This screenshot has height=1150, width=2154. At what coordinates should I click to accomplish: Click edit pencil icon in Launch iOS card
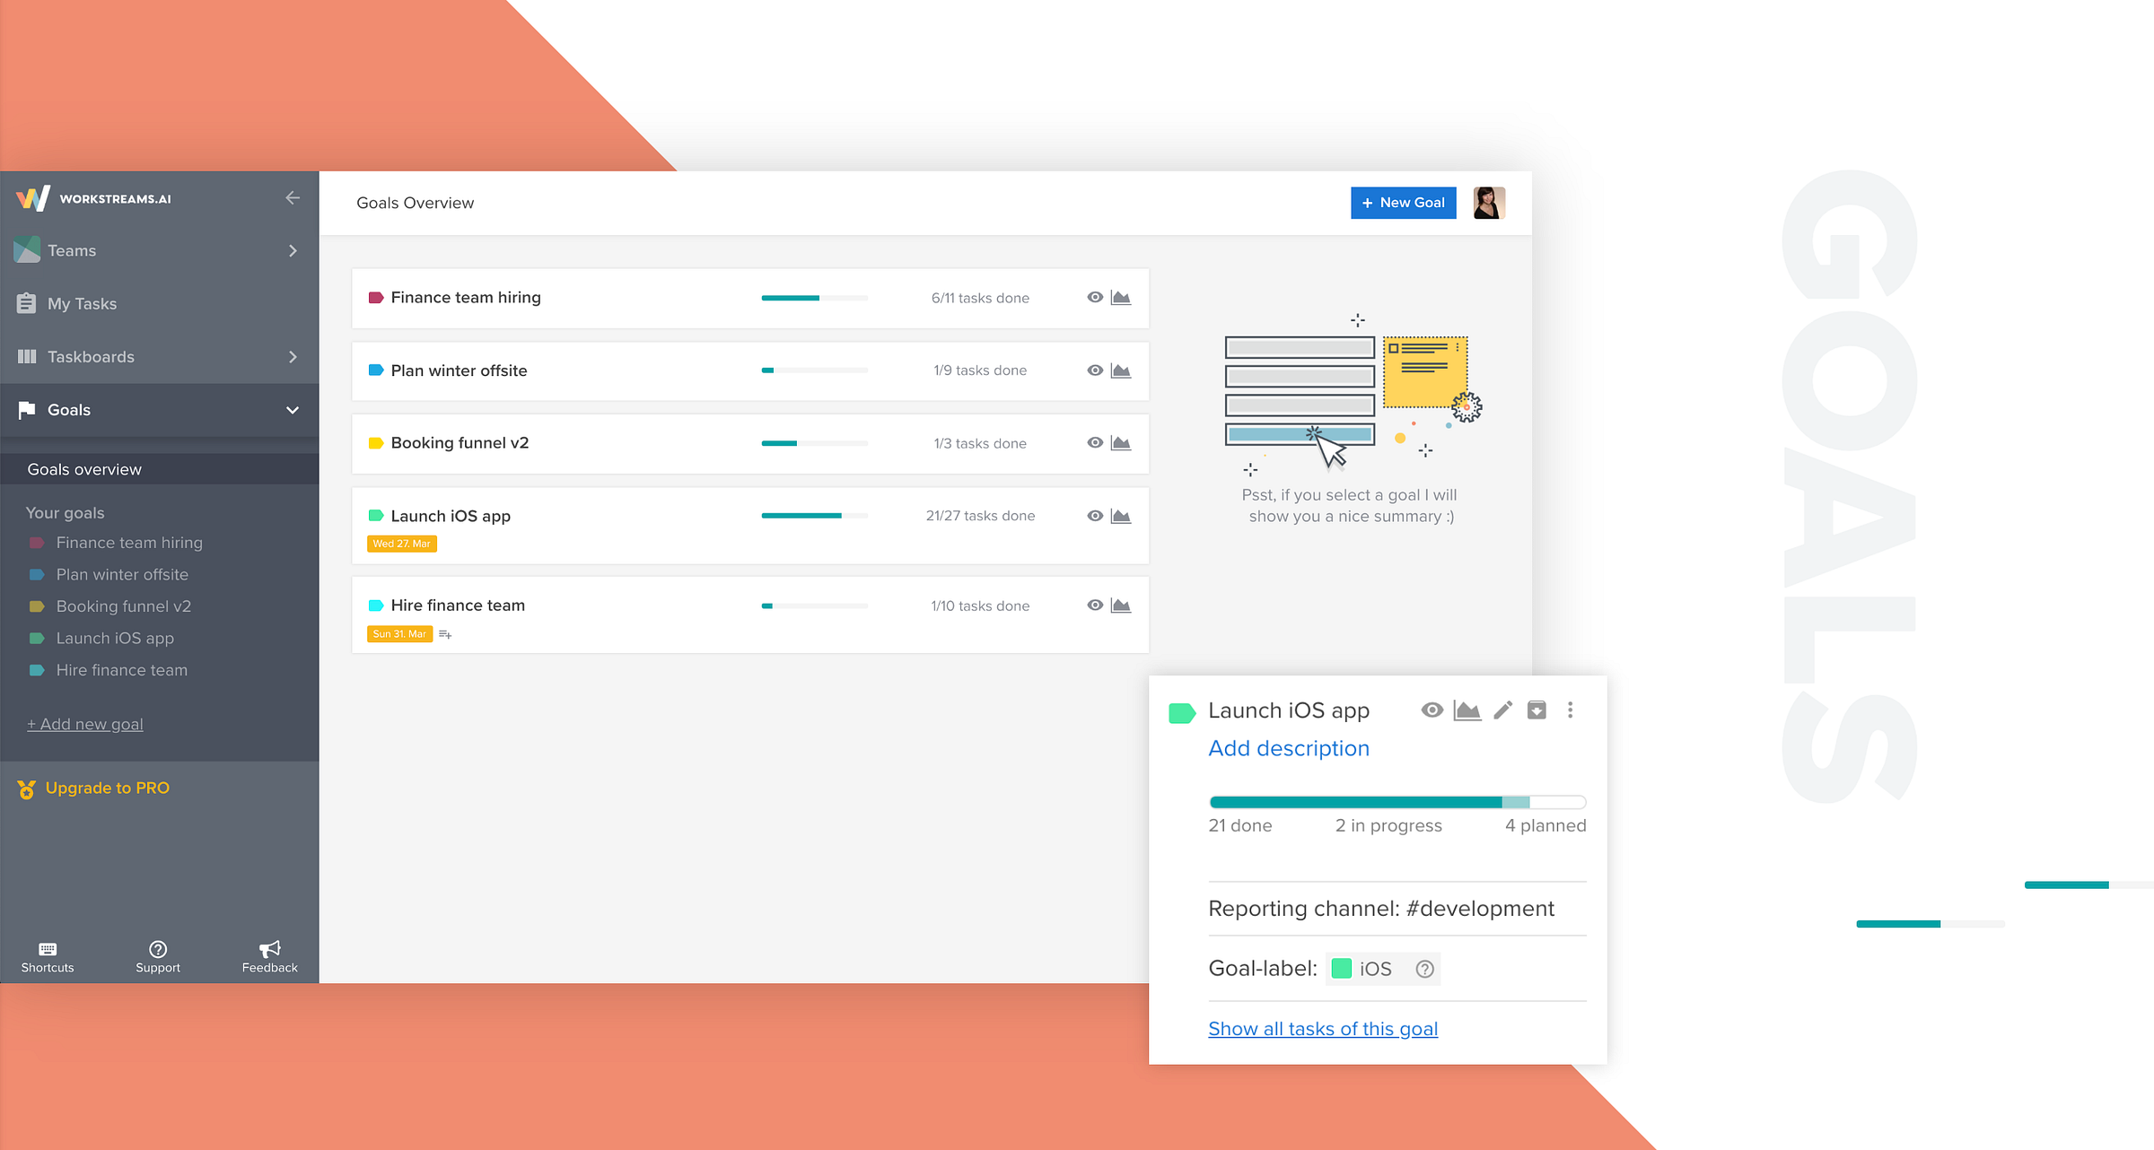point(1502,710)
